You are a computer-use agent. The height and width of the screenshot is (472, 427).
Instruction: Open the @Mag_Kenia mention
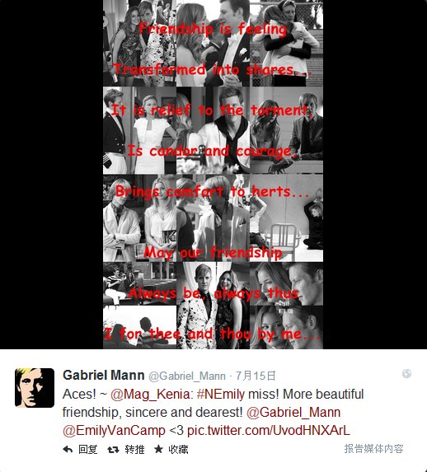(x=150, y=395)
